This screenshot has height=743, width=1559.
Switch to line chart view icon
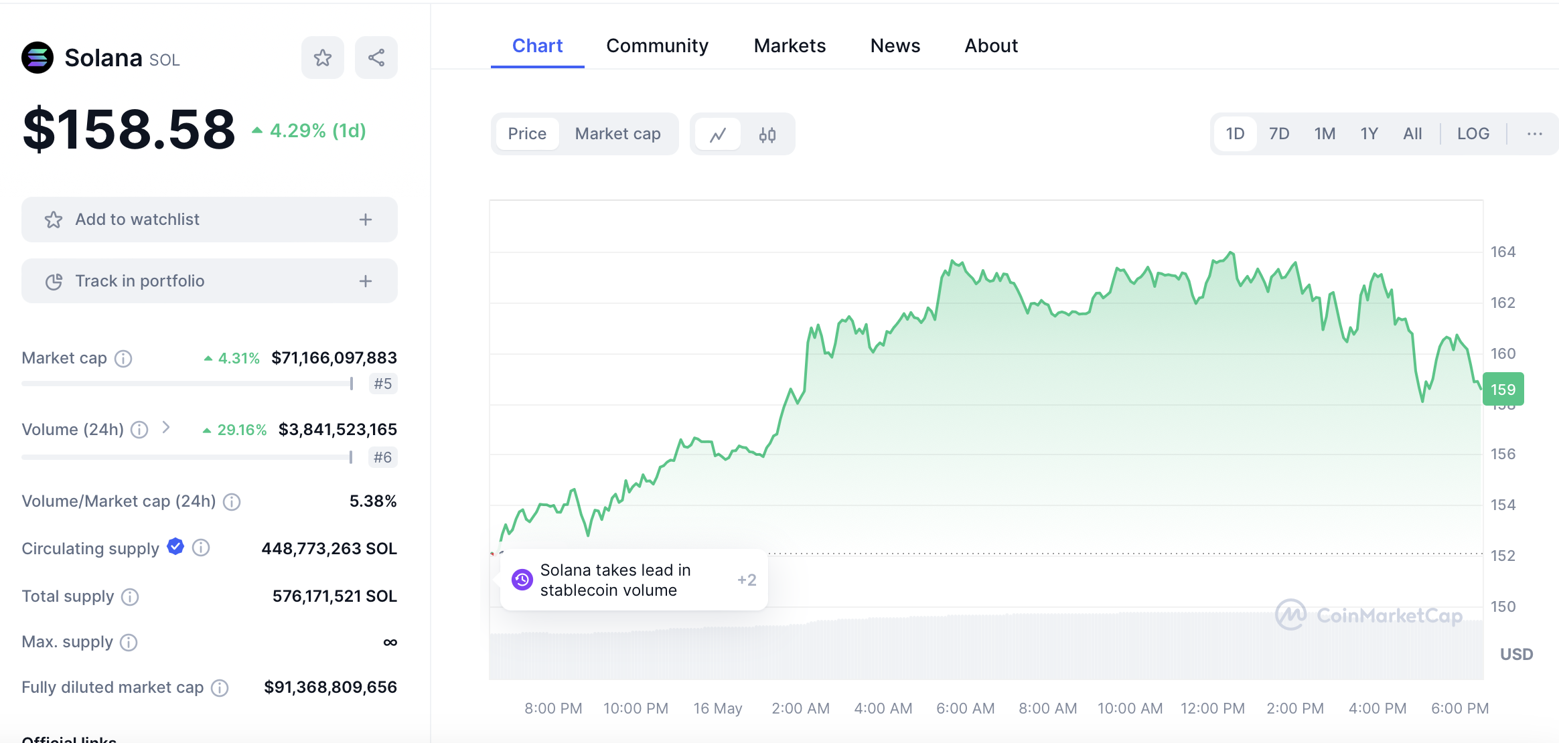coord(718,135)
